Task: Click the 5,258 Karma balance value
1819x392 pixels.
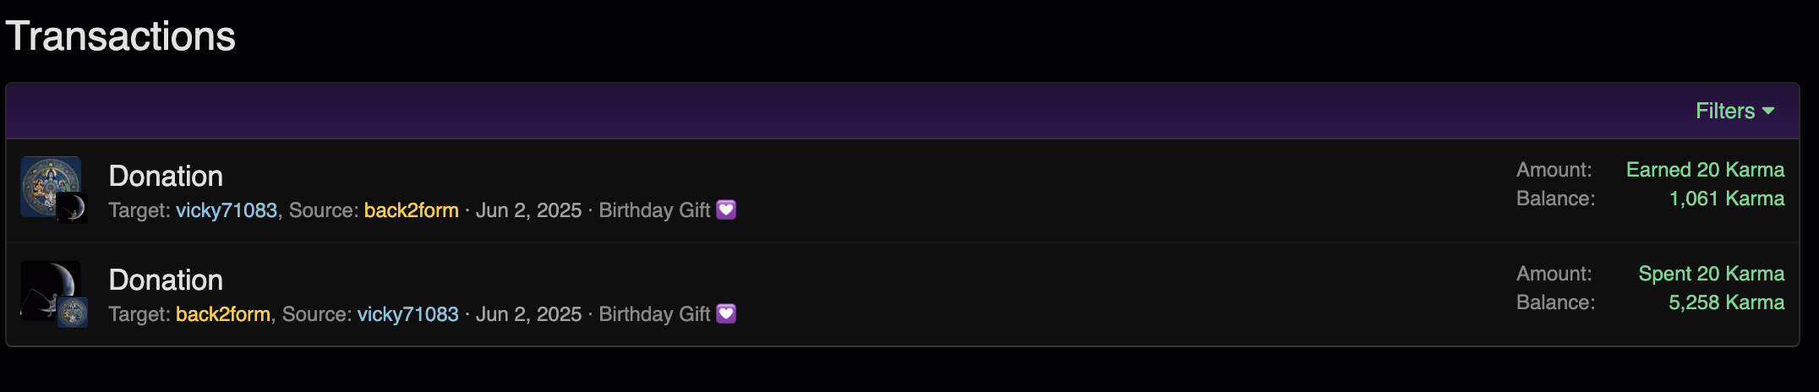Action: [1726, 302]
